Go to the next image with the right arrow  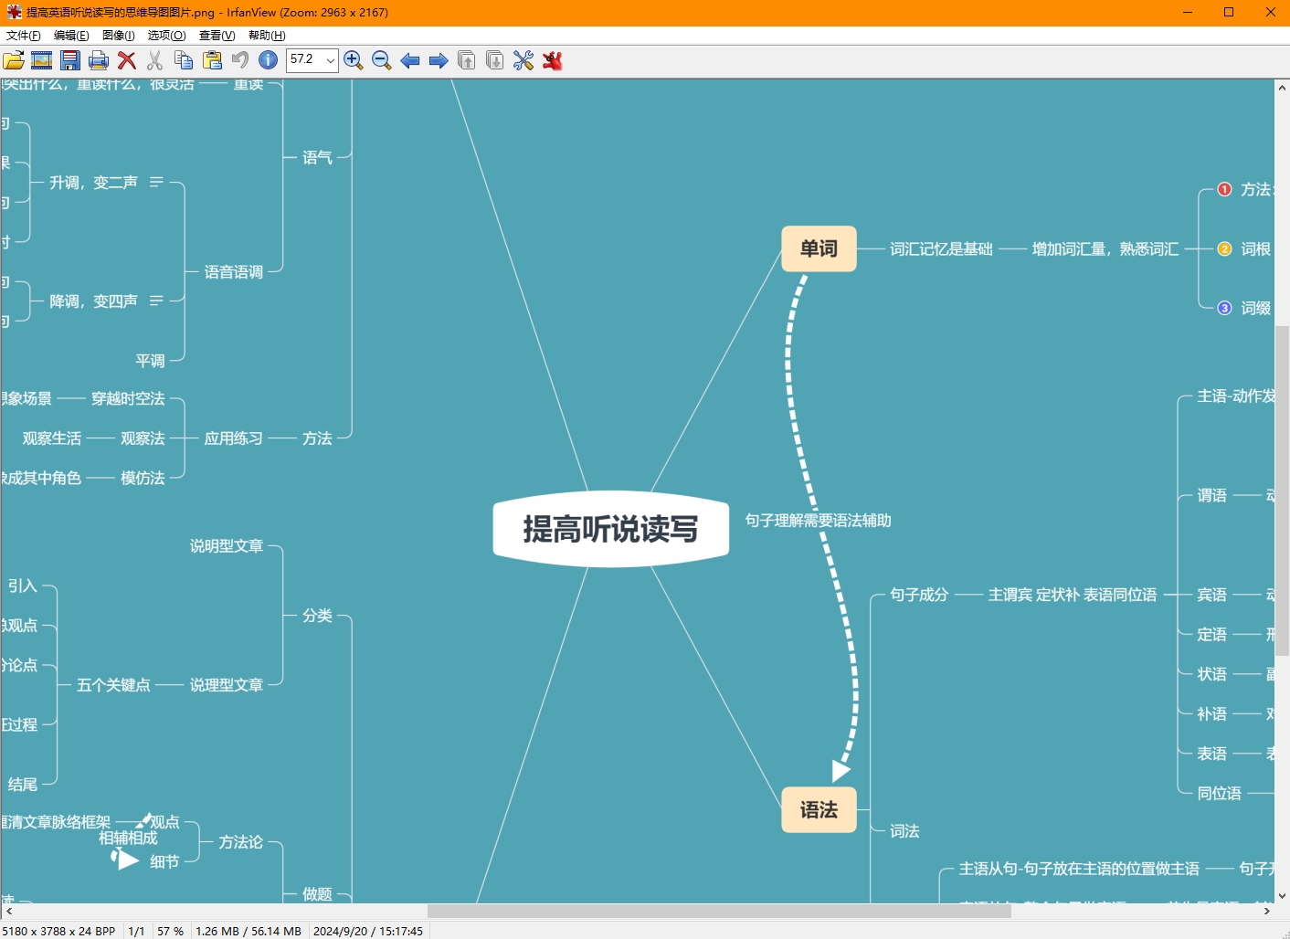(439, 61)
